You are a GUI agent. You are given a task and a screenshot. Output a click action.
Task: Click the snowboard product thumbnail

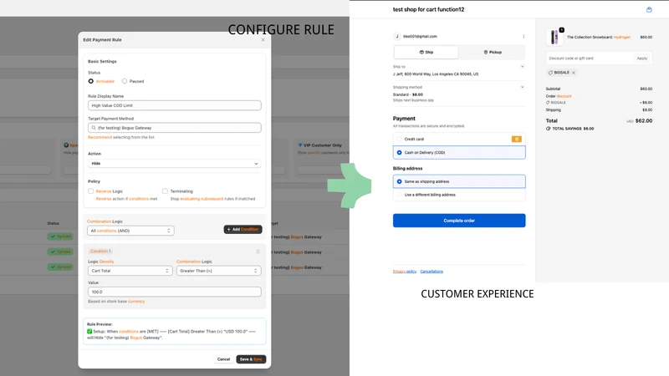[554, 37]
